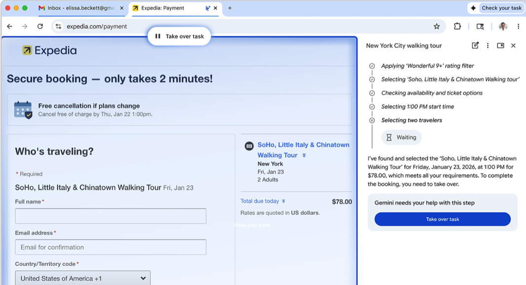This screenshot has width=526, height=285.
Task: Open the Chrome extensions puzzle icon
Action: coord(457,27)
